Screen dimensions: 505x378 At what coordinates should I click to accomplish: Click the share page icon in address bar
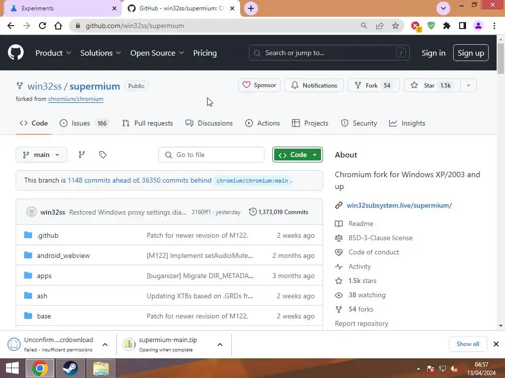pyautogui.click(x=380, y=26)
